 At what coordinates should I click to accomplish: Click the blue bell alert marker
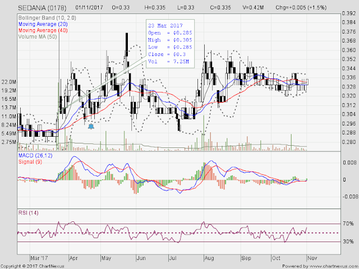91,127
